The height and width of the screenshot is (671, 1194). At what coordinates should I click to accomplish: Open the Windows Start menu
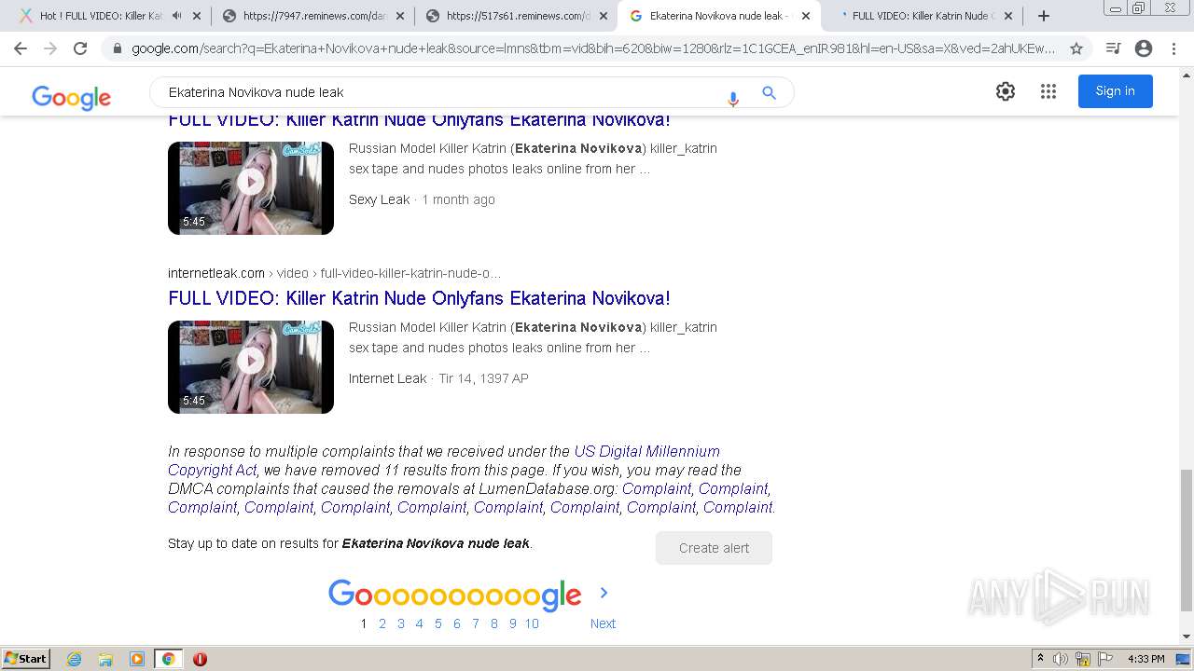(25, 658)
